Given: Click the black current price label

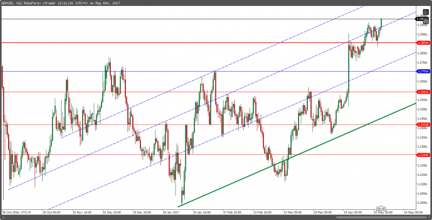Looking at the screenshot, I should coord(420,19).
